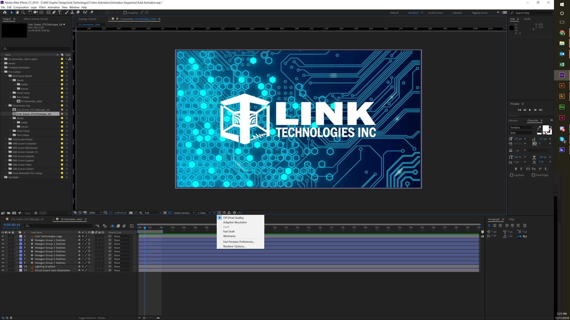Select the Eraser tool
Screen dimensions: 570x320
point(78,12)
